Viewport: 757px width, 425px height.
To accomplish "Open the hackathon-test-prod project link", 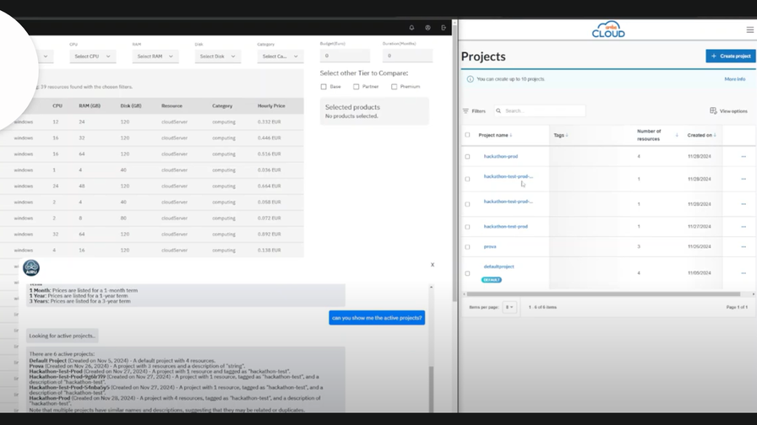I will [505, 226].
